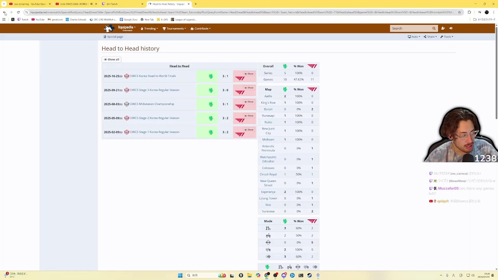
Task: Click the Team Falcons logo in Overall header
Action: [285, 66]
